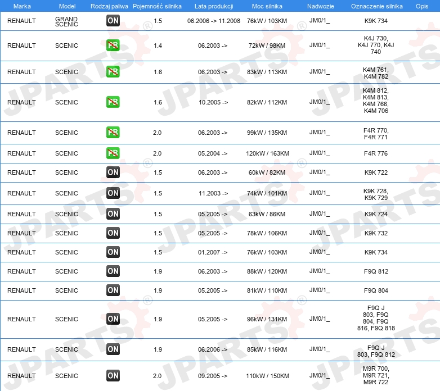Select the production dates 06.2006 -> 11.2008
Viewport: 440px width, 391px height.
pos(214,21)
